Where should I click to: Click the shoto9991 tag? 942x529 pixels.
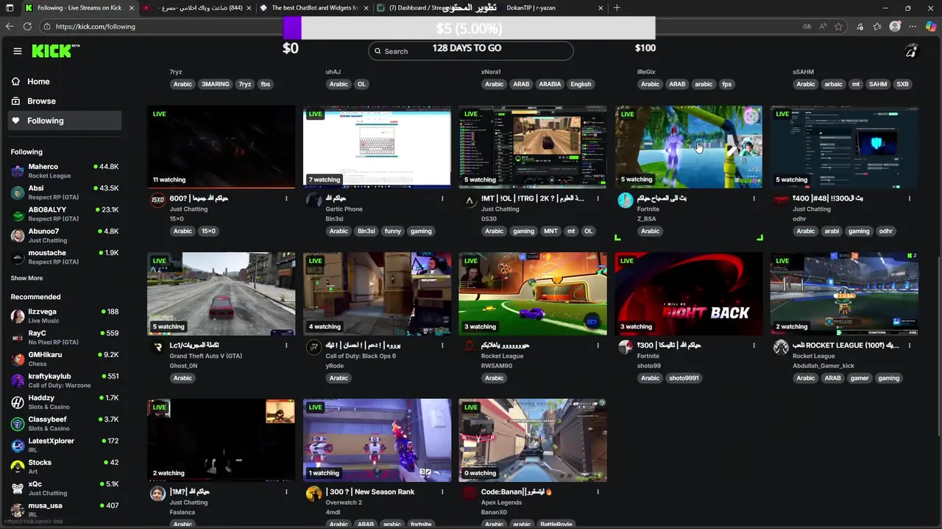(x=684, y=378)
